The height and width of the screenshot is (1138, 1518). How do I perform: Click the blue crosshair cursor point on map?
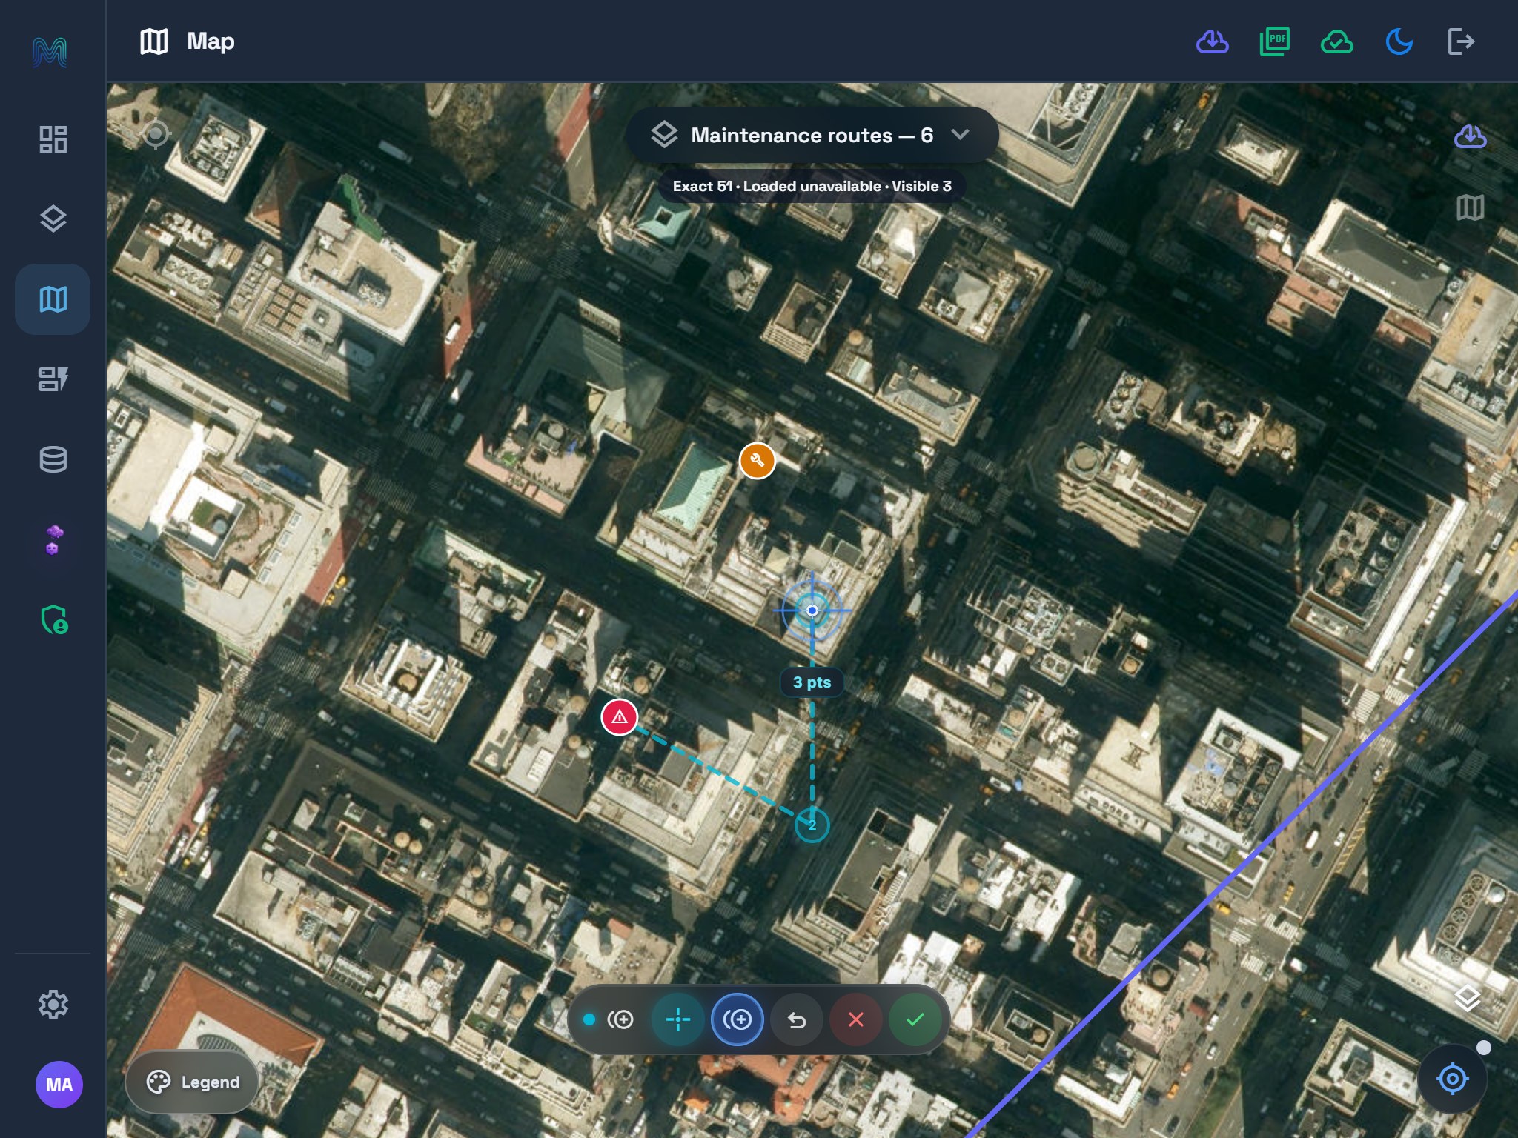click(x=812, y=610)
